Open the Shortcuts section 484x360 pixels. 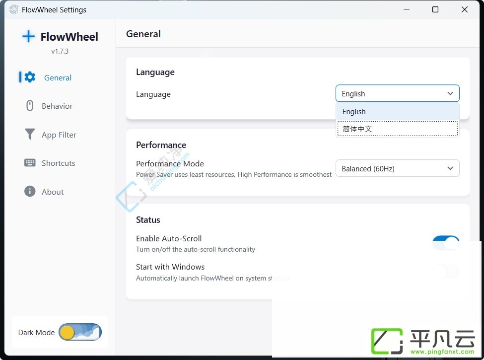pos(59,163)
